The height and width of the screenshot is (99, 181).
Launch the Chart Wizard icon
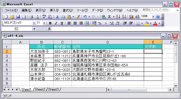coord(131,17)
